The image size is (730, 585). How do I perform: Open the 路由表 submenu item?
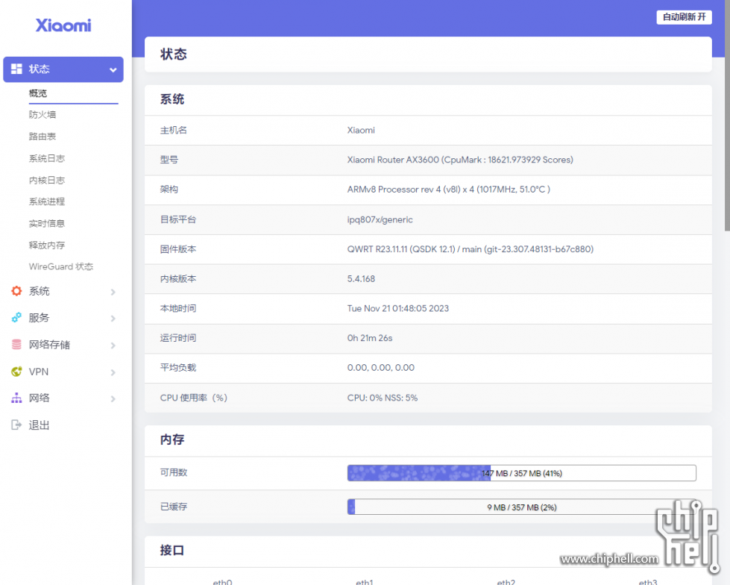[x=43, y=137]
